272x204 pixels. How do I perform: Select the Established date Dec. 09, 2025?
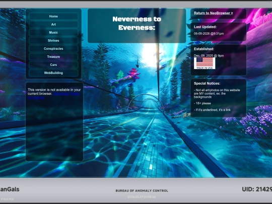pyautogui.click(x=209, y=56)
